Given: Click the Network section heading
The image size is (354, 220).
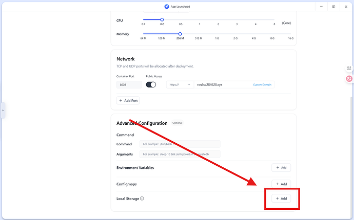Looking at the screenshot, I should (x=126, y=59).
